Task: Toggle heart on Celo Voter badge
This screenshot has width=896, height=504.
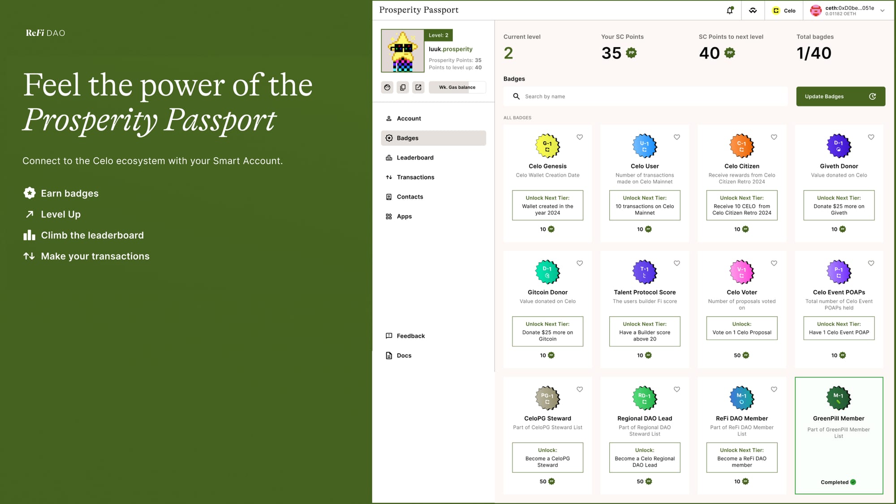Action: pos(774,263)
